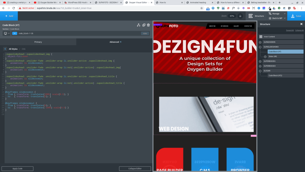This screenshot has width=305, height=172.
Task: Expand the Slider (#8) node
Action: [x=265, y=57]
